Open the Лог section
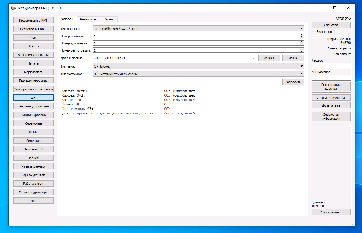 (33, 201)
